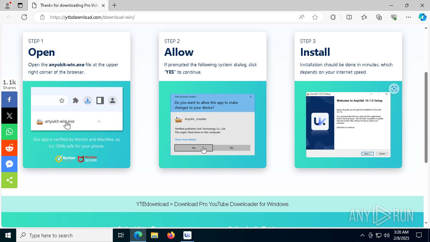The image size is (430, 242).
Task: Share page via WhatsApp
Action: 9,132
